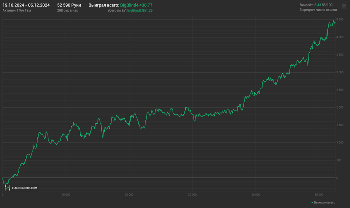Click '3 среднее число столов' text
Screen dimensions: 350x208
pyautogui.click(x=318, y=10)
